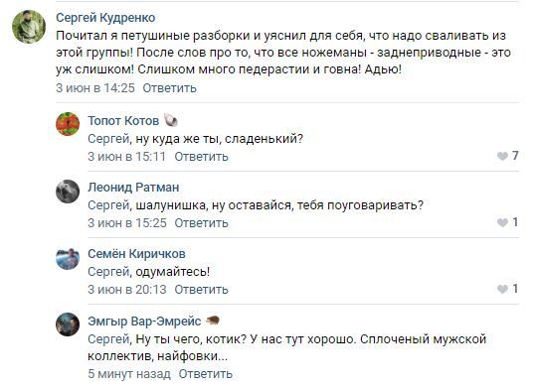Like Топот Котов's comment via heart icon
Image resolution: width=533 pixels, height=389 pixels.
pyautogui.click(x=502, y=156)
